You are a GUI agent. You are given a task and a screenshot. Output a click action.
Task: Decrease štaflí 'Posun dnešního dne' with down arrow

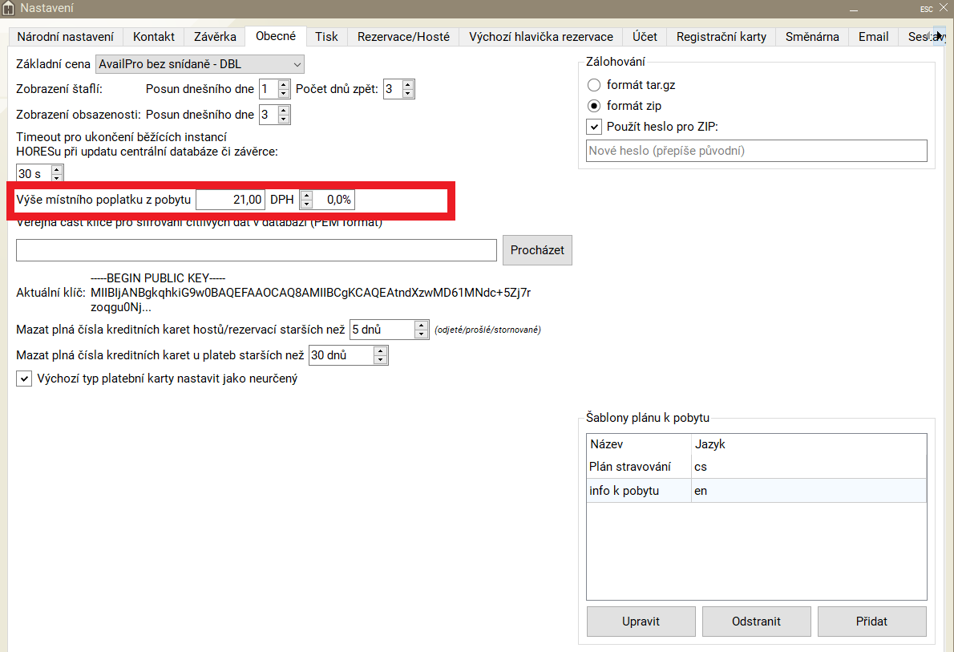[x=283, y=94]
